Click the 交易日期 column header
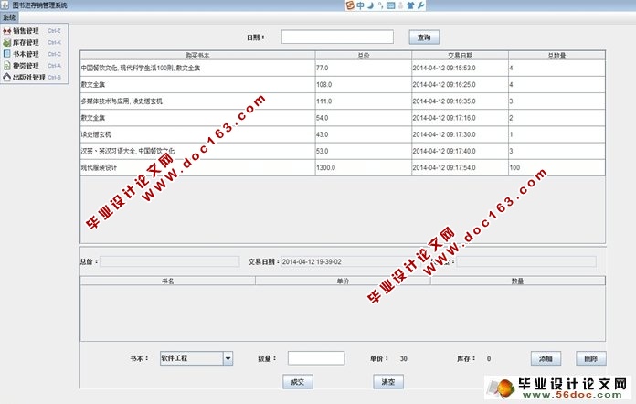 (x=460, y=55)
